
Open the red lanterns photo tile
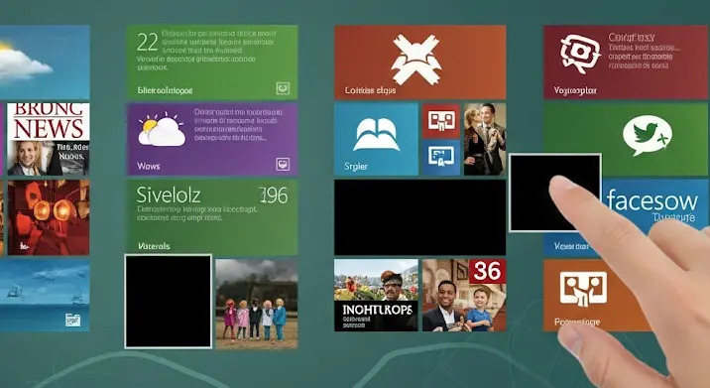[48, 217]
